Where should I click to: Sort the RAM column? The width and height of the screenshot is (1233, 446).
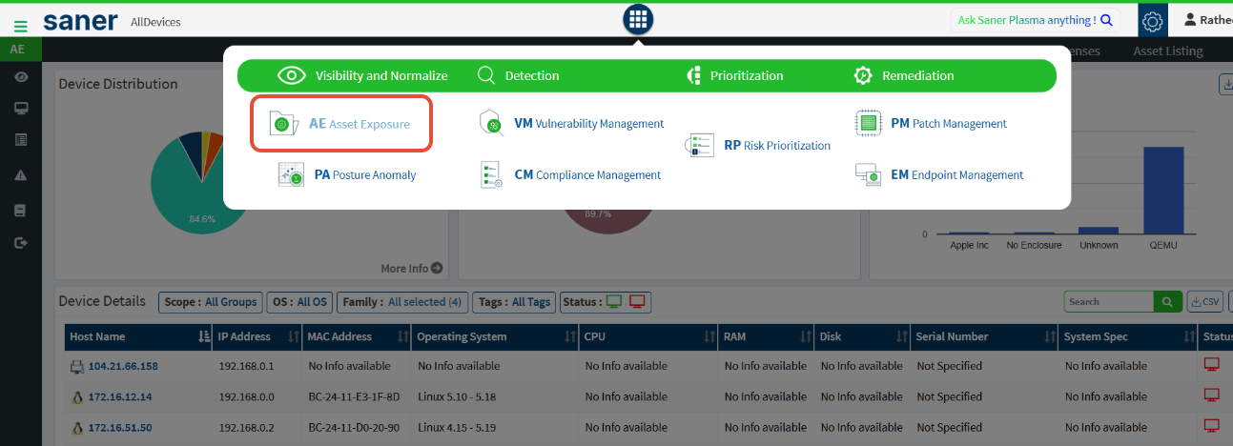coord(805,336)
